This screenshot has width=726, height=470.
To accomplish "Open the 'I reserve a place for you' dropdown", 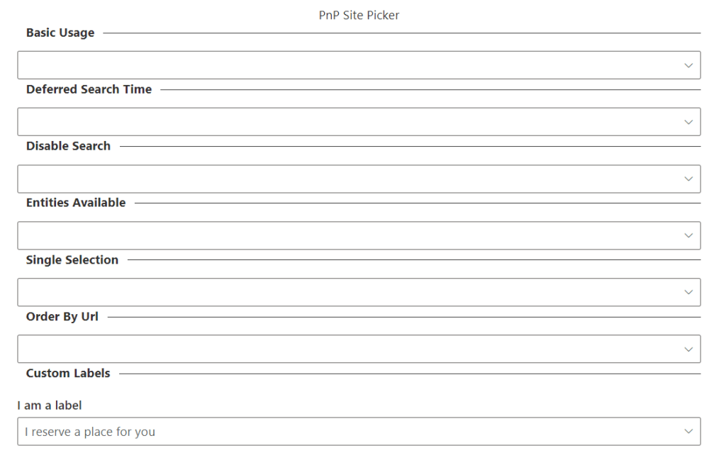I will coord(347,431).
